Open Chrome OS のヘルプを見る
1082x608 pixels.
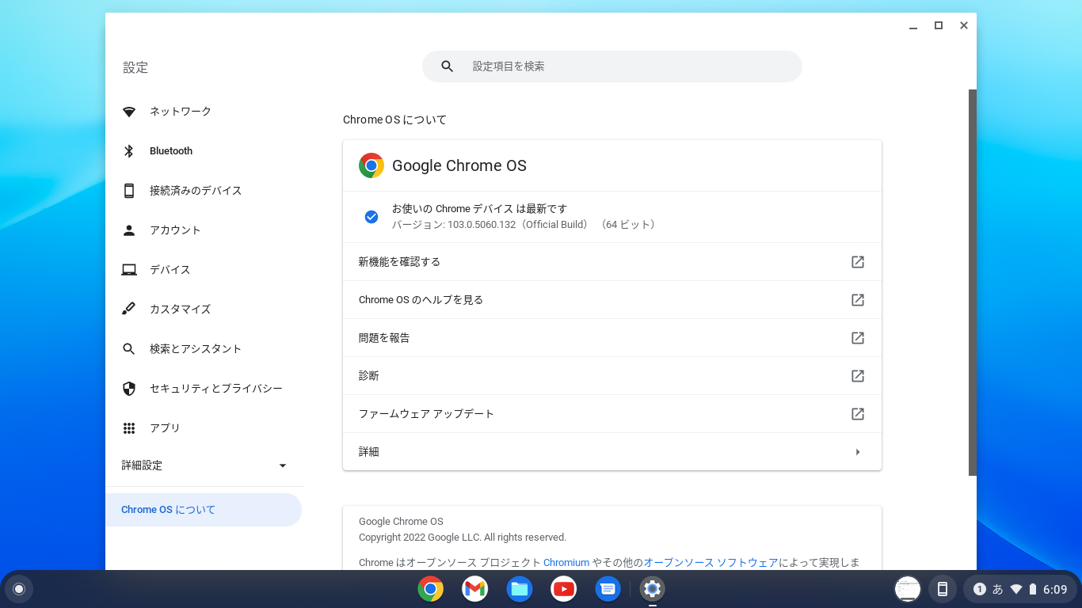(612, 300)
